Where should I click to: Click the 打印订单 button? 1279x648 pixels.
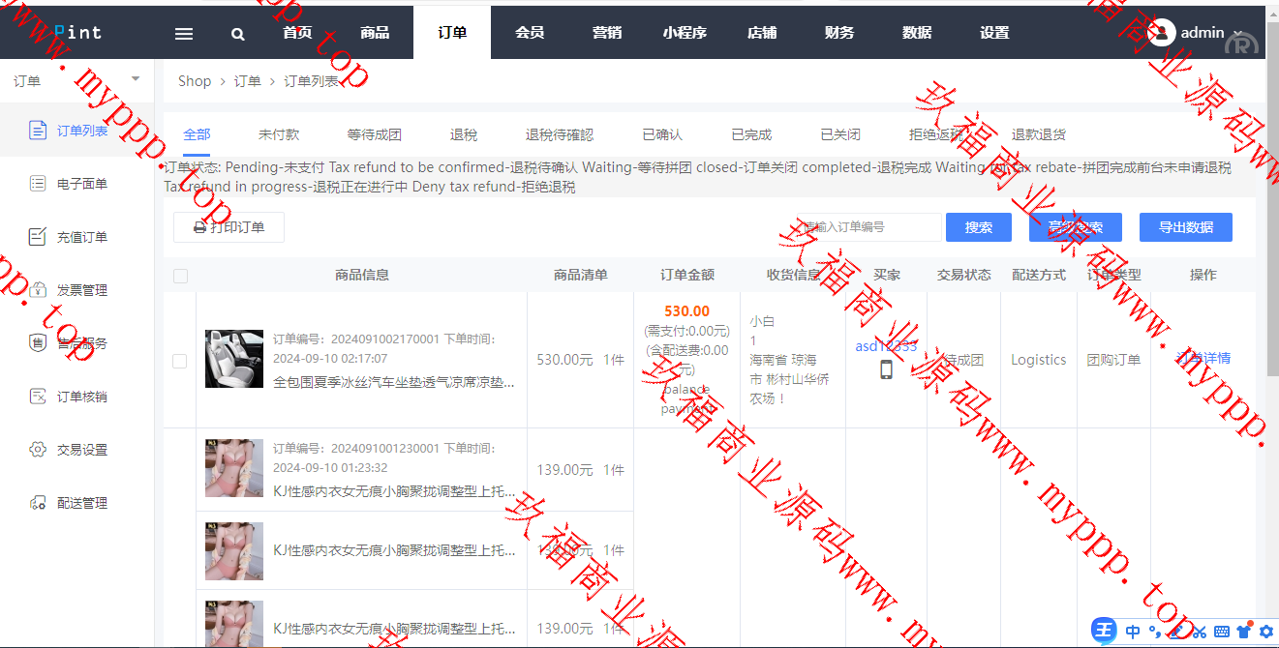pyautogui.click(x=228, y=227)
